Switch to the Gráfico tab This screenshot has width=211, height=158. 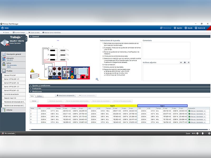(39, 96)
